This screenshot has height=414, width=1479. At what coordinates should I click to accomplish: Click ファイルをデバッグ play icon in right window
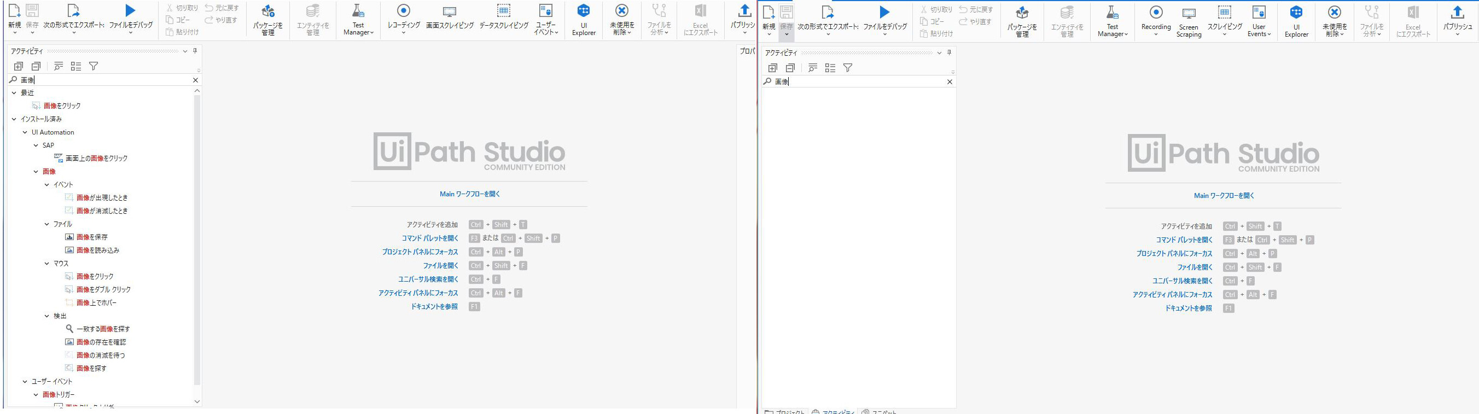point(885,12)
